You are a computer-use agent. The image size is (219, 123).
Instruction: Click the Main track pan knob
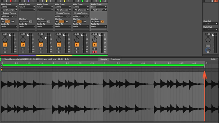click(208, 40)
